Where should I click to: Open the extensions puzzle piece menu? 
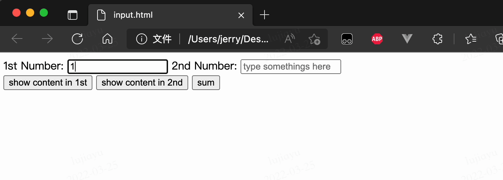point(437,39)
